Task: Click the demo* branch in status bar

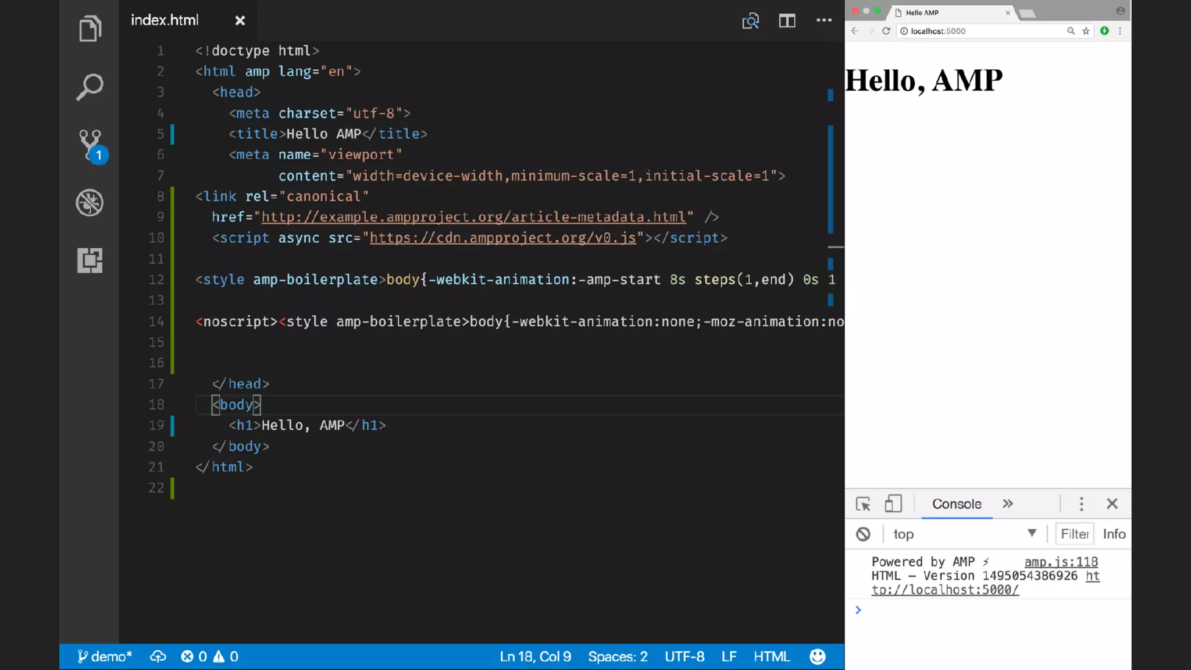Action: point(105,657)
